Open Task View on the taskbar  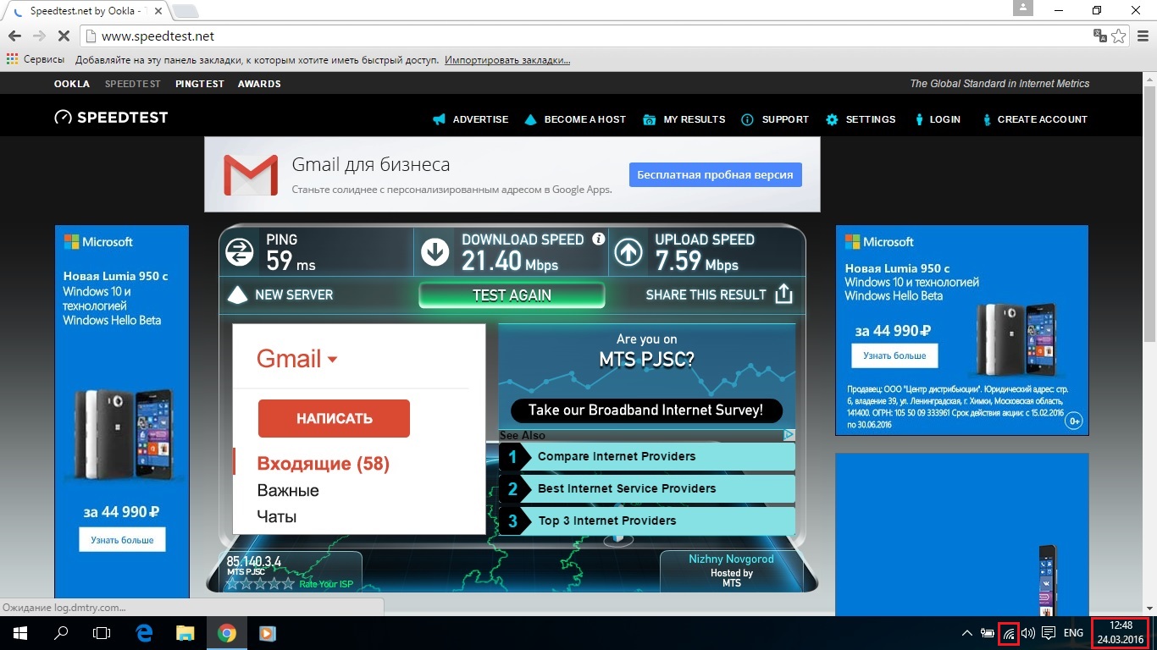[102, 632]
